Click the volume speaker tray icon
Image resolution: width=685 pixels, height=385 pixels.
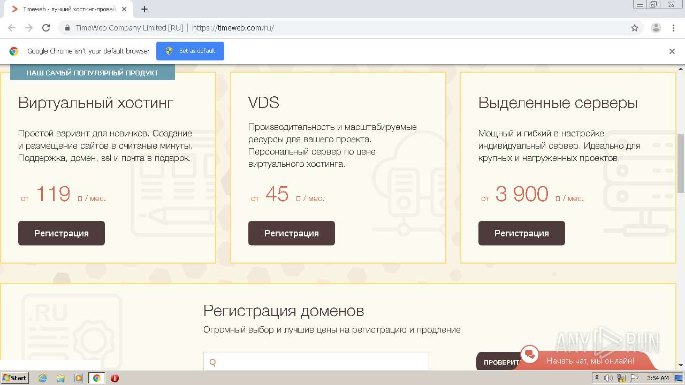[x=608, y=378]
